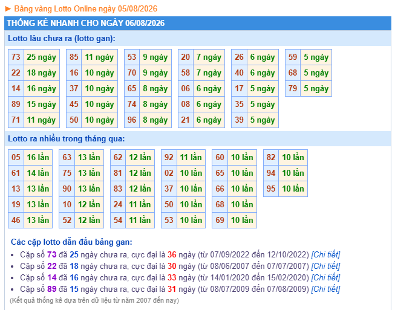This screenshot has height=310, width=395.
Task: Click number 71 in the lotto gan table
Action: [x=16, y=120]
